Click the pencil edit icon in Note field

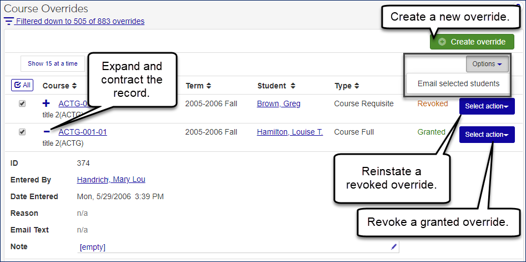point(394,246)
